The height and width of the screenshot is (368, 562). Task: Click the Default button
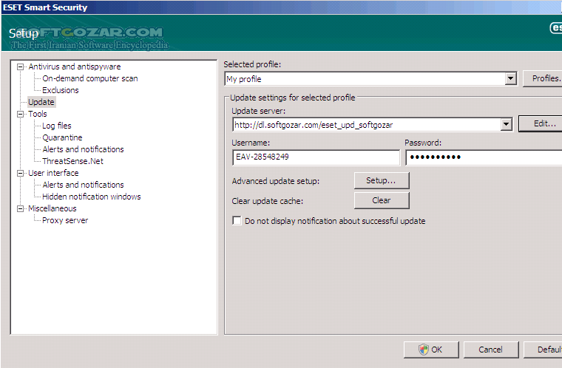click(543, 350)
